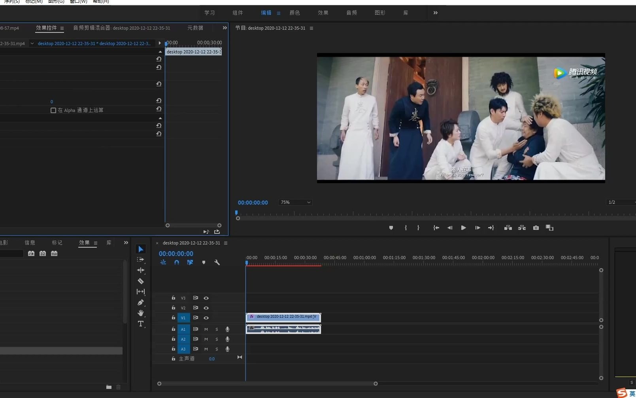Open timeline display settings wrench

pos(217,262)
